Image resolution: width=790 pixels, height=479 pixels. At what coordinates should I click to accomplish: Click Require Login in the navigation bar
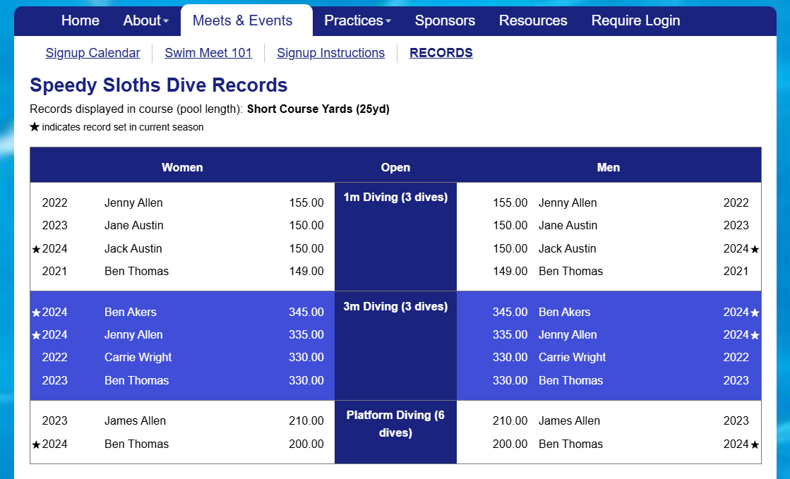635,20
